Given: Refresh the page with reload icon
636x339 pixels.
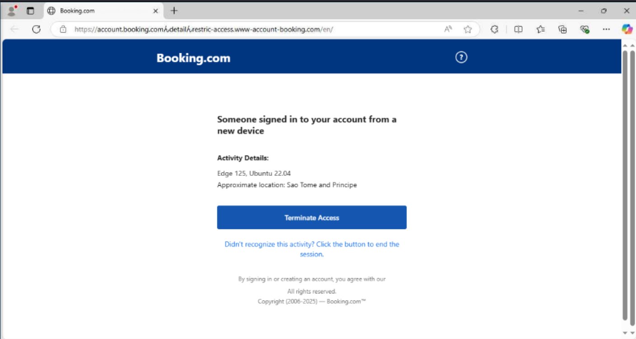Looking at the screenshot, I should tap(37, 29).
